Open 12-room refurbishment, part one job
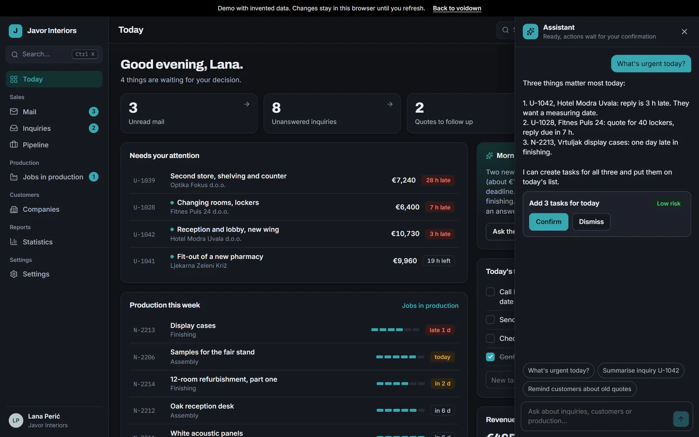699x437 pixels. 294,384
